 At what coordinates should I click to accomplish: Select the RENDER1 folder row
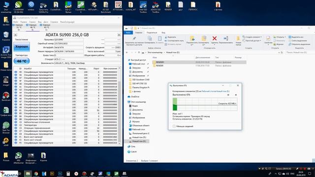tap(199, 62)
